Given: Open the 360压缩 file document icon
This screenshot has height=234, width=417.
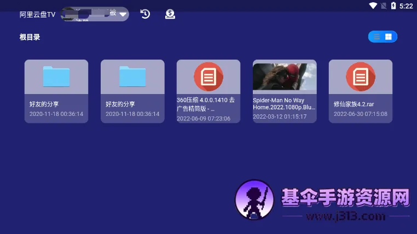Looking at the screenshot, I should click(x=208, y=77).
